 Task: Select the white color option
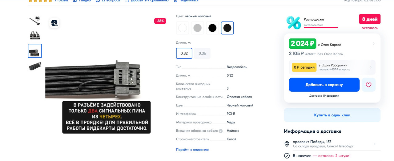click(183, 28)
